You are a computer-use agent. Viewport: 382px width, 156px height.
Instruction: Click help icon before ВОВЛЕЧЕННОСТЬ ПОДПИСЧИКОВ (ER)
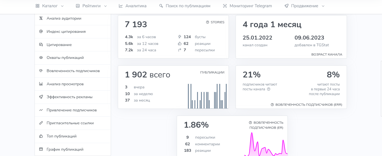tap(250, 123)
